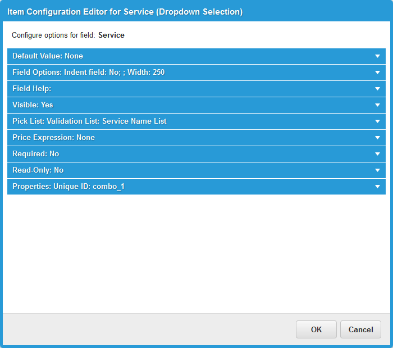The height and width of the screenshot is (348, 393).
Task: Expand the 'Visible: Yes' section header
Action: click(33, 105)
